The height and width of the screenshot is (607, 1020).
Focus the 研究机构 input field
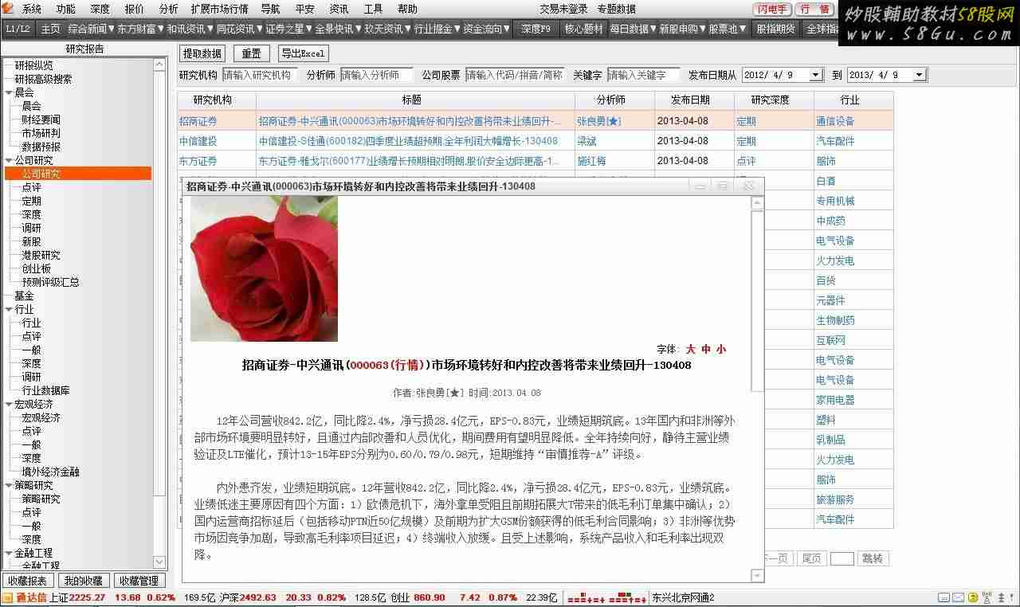[x=259, y=75]
